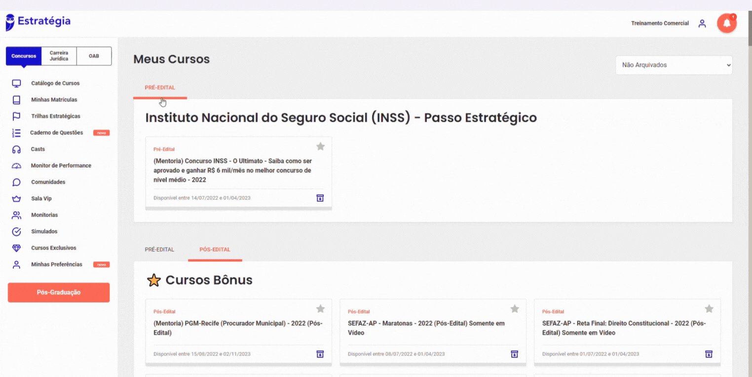Click the Simulados checkmark icon
The width and height of the screenshot is (752, 377).
[x=16, y=231]
